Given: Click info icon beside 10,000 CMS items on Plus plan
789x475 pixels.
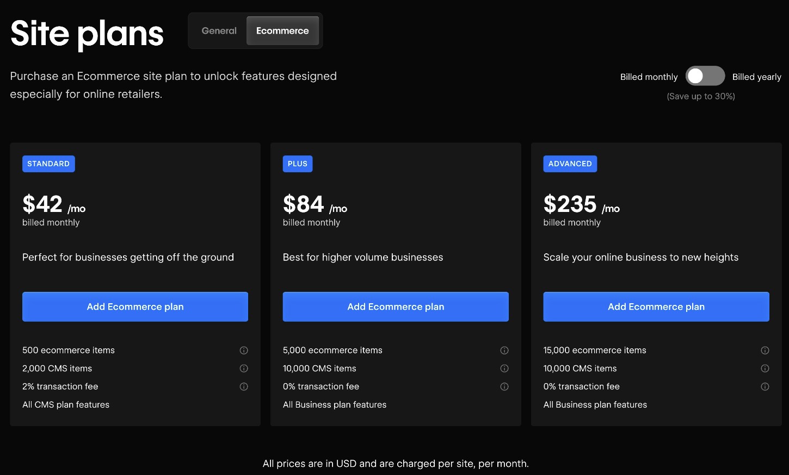Looking at the screenshot, I should coord(504,368).
